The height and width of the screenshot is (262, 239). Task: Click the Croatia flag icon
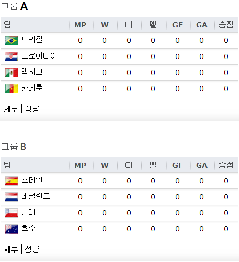coord(11,56)
